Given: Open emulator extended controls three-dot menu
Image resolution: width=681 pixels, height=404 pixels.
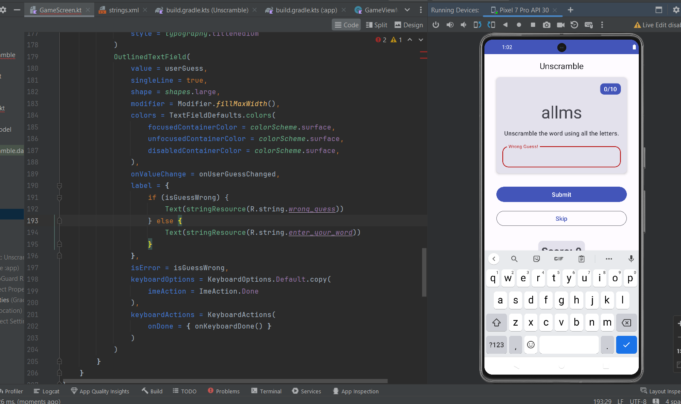Looking at the screenshot, I should 602,25.
